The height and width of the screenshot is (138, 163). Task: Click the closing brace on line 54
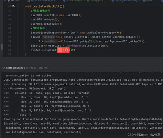(25, 54)
